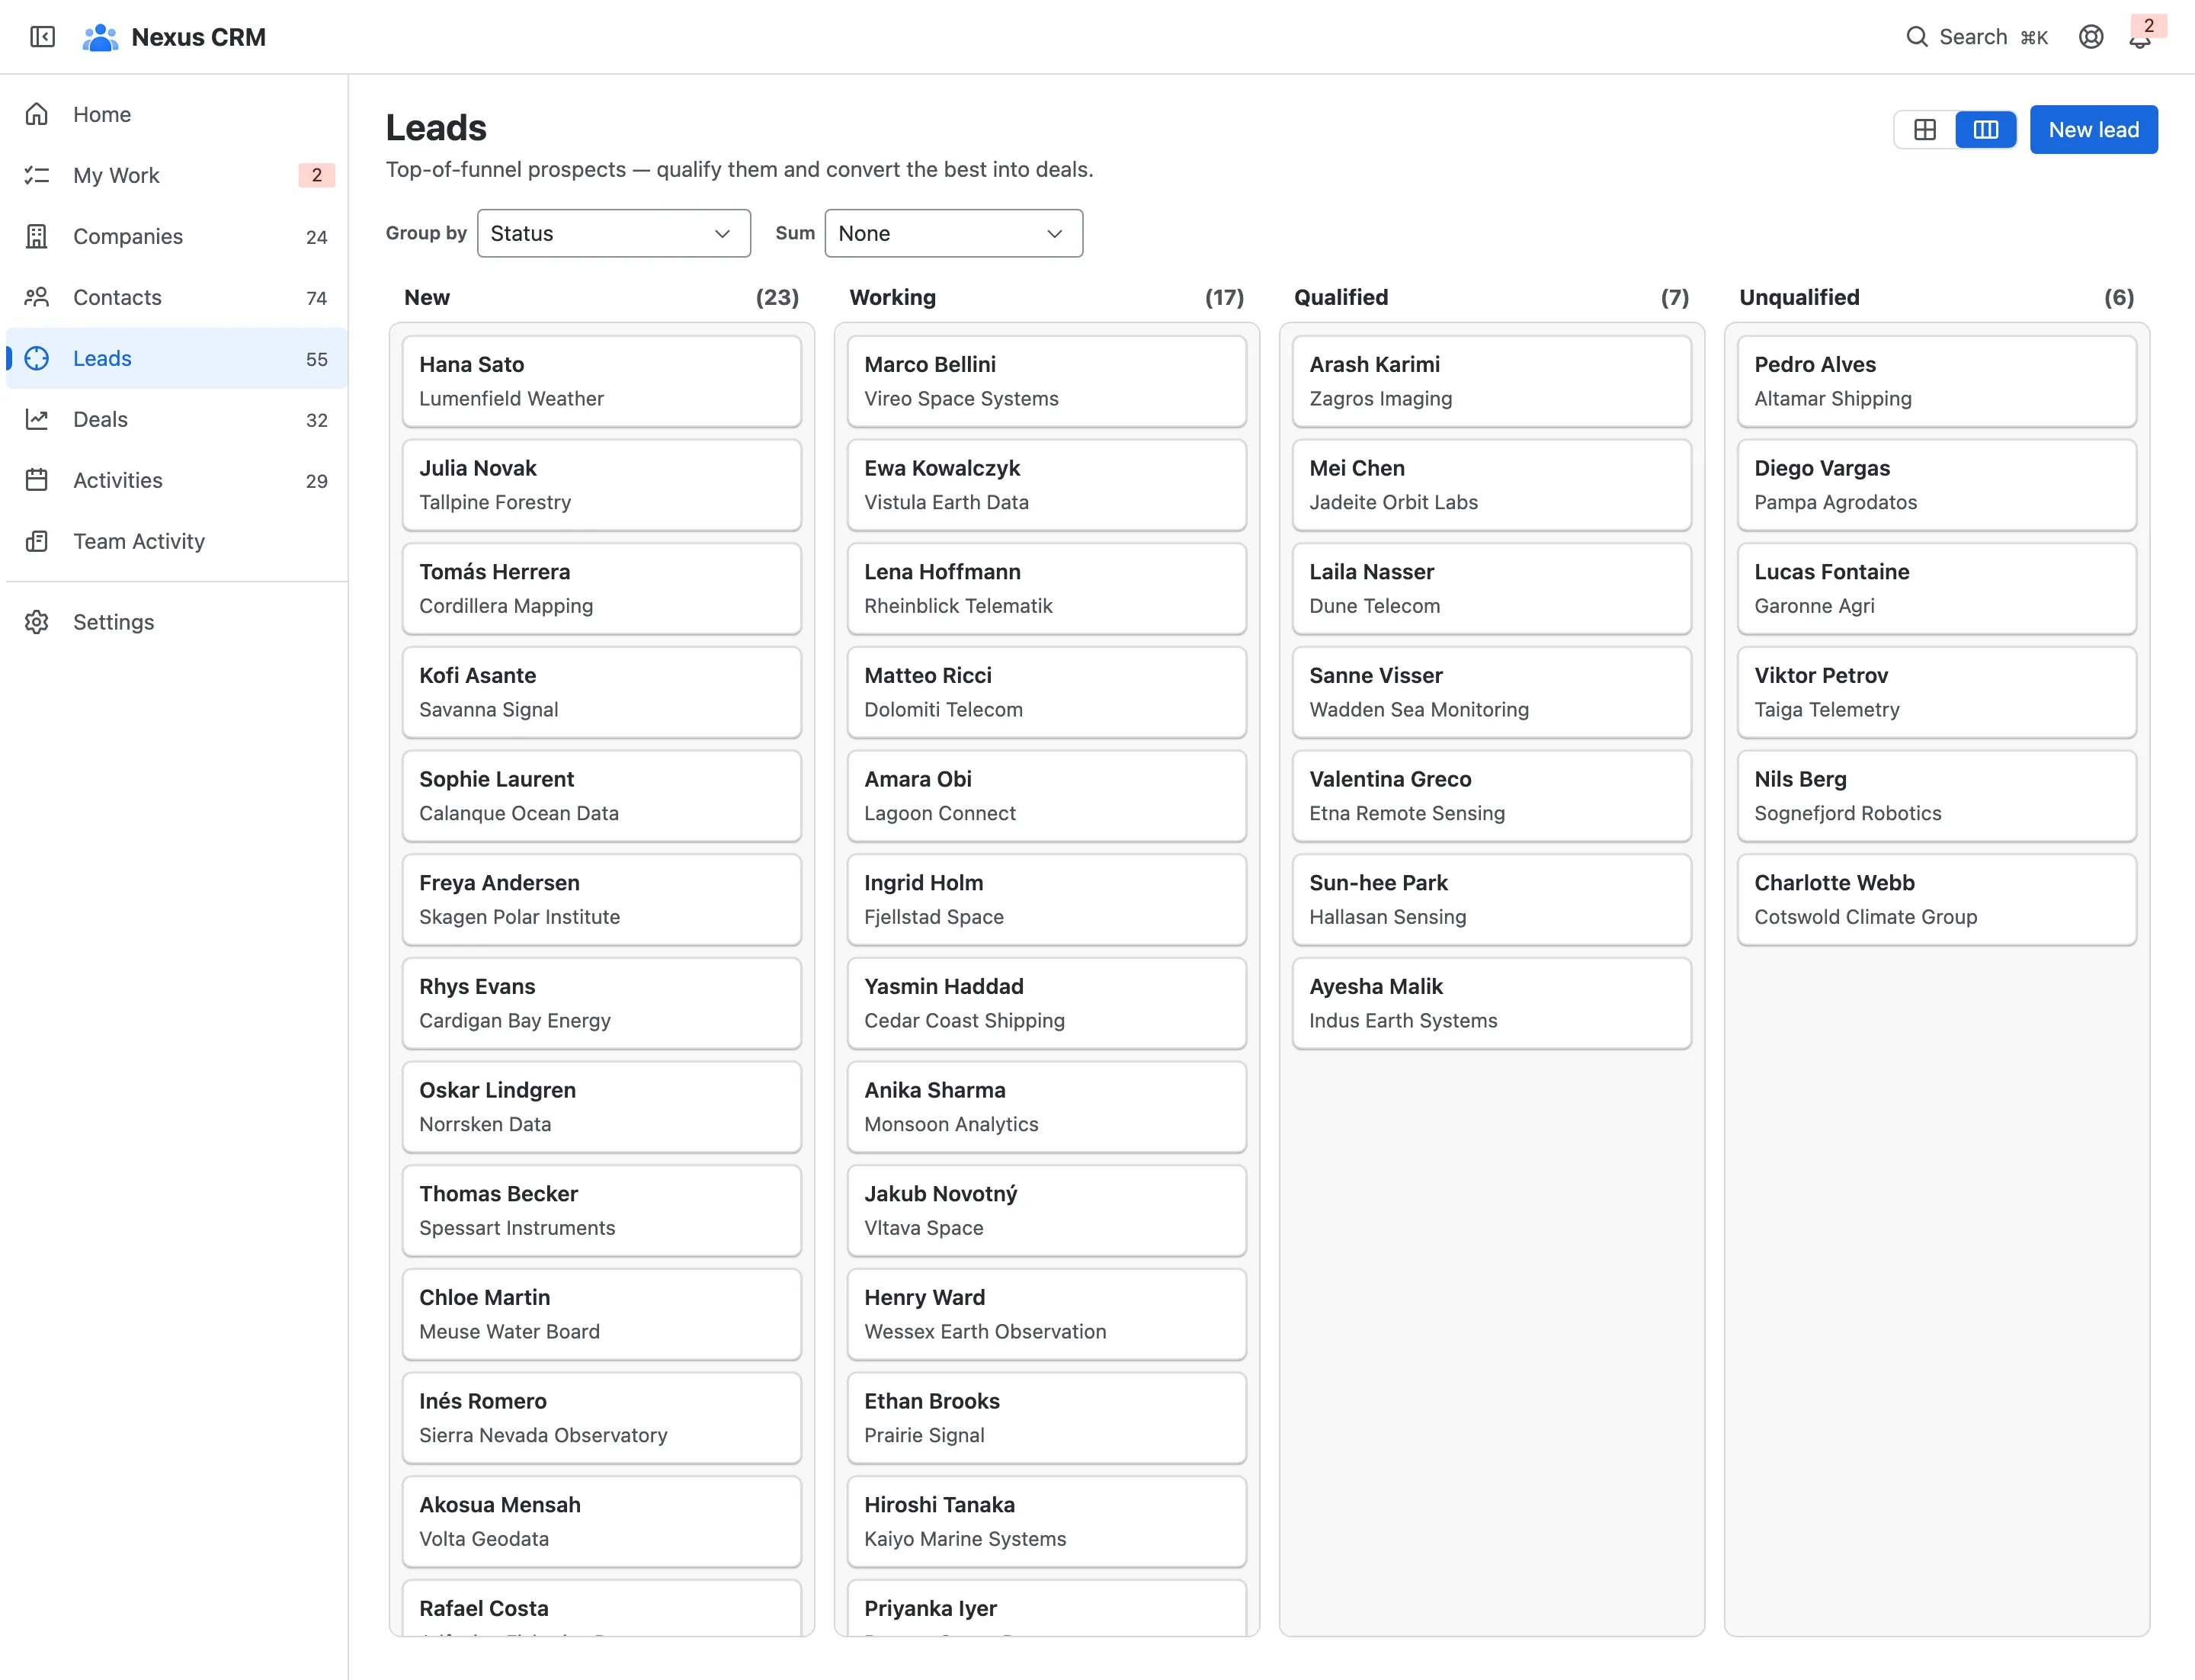The height and width of the screenshot is (1680, 2195).
Task: Open Arash Karimi lead card
Action: [1492, 381]
